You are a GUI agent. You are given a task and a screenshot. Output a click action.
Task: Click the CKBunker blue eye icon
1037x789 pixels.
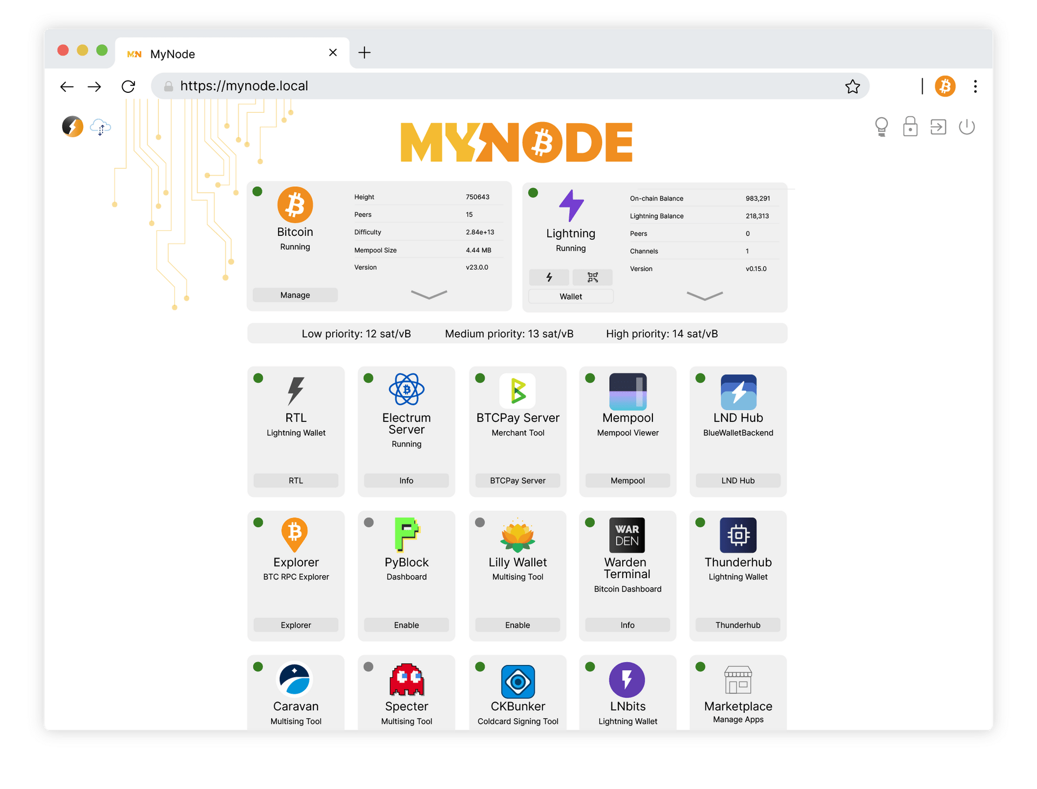click(518, 682)
